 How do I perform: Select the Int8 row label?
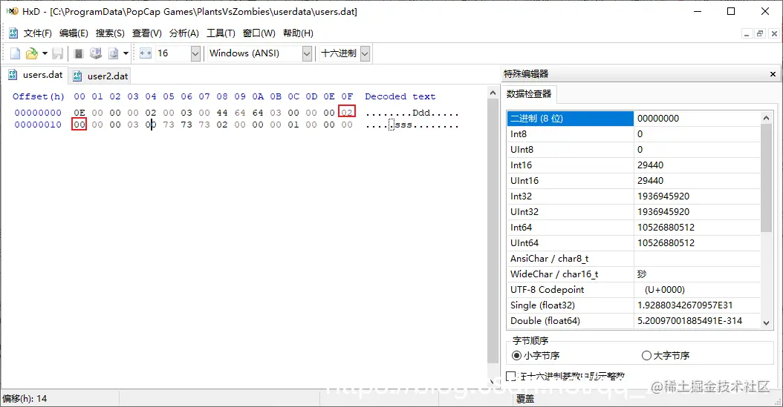[x=519, y=134]
